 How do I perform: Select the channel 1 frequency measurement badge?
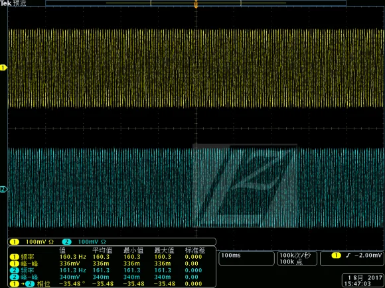[14, 257]
